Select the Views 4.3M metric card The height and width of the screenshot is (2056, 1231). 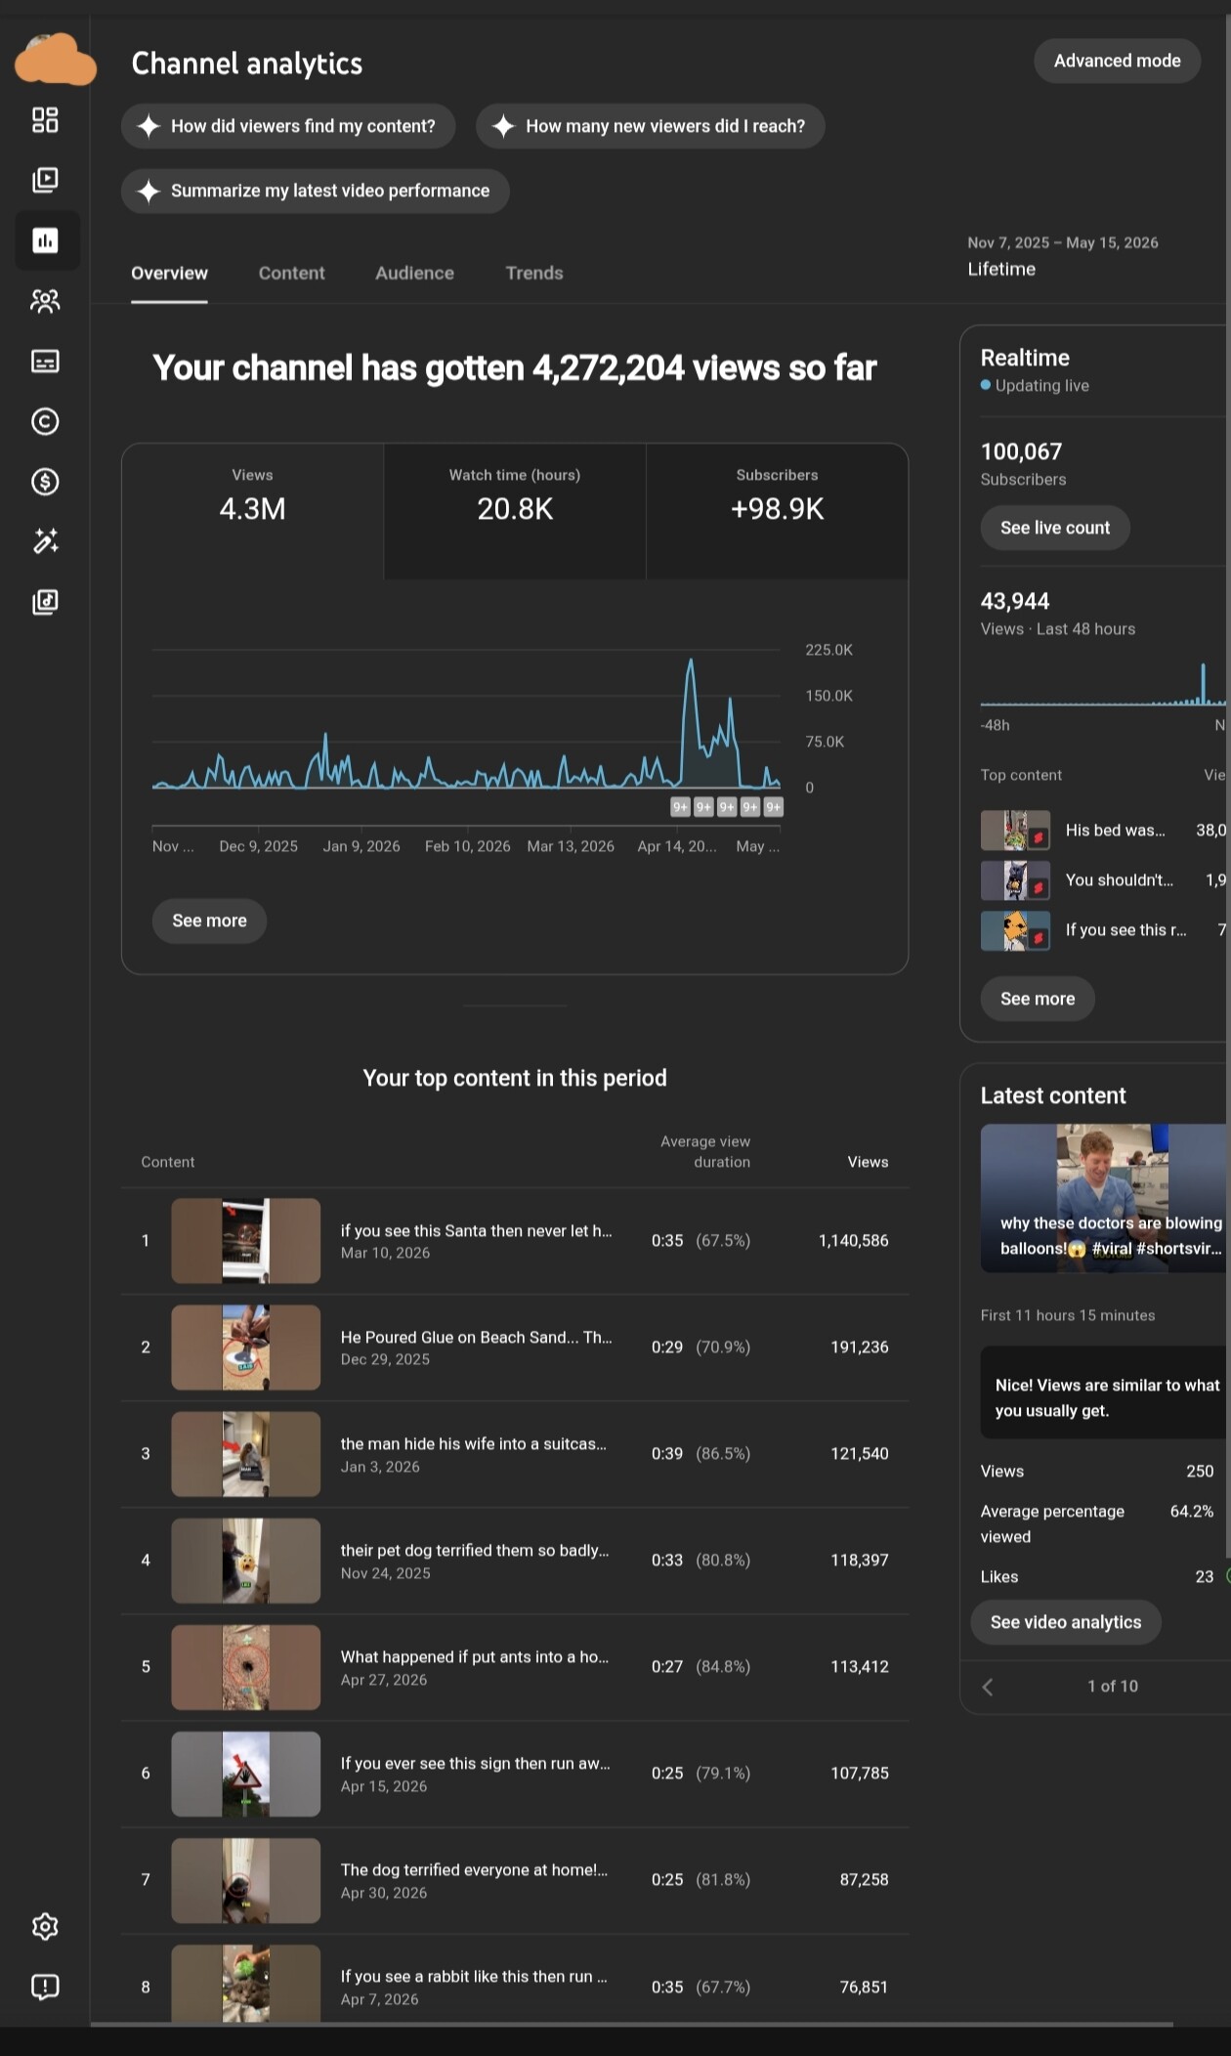(x=253, y=511)
